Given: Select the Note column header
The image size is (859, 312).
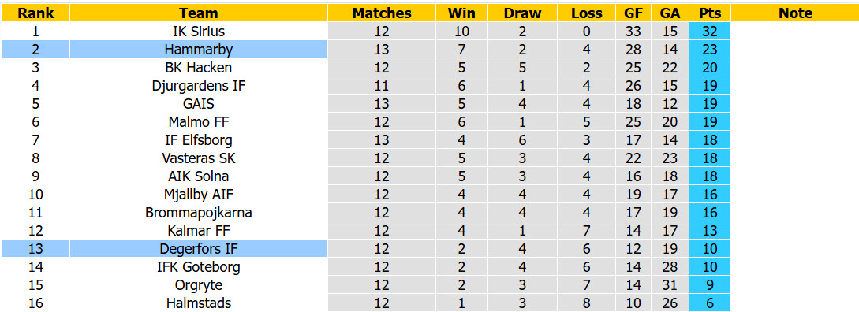Looking at the screenshot, I should pos(795,13).
